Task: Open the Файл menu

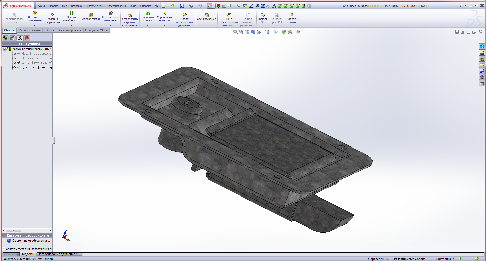Action: pyautogui.click(x=41, y=6)
